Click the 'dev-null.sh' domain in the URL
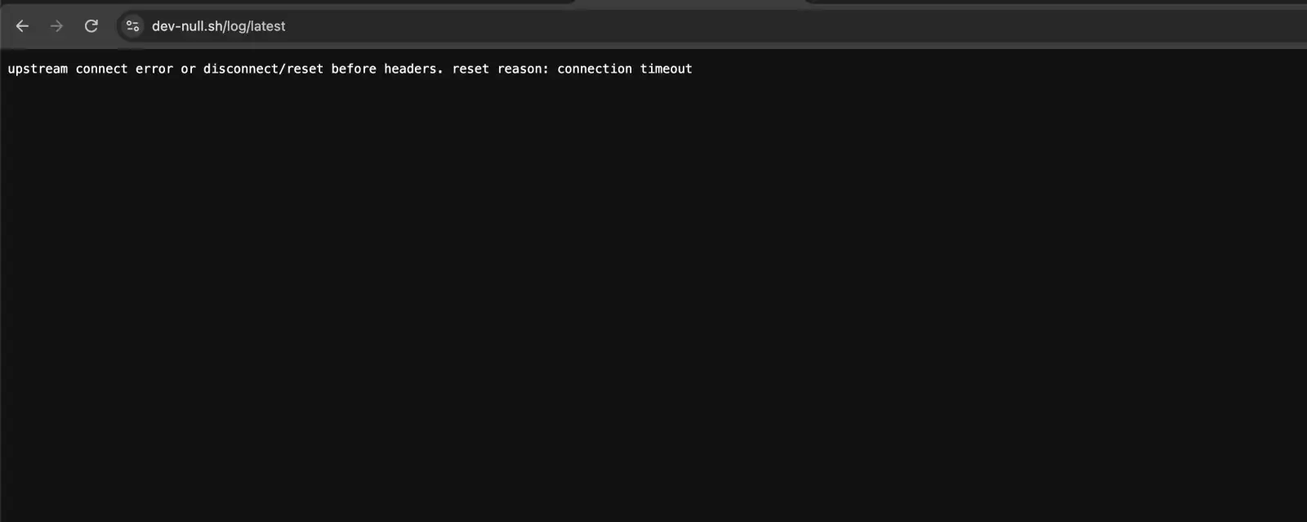The height and width of the screenshot is (522, 1307). [x=187, y=26]
